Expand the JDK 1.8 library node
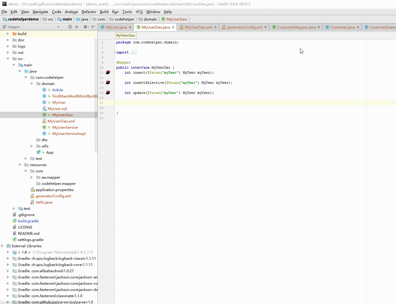This screenshot has width=396, height=304. pyautogui.click(x=8, y=252)
